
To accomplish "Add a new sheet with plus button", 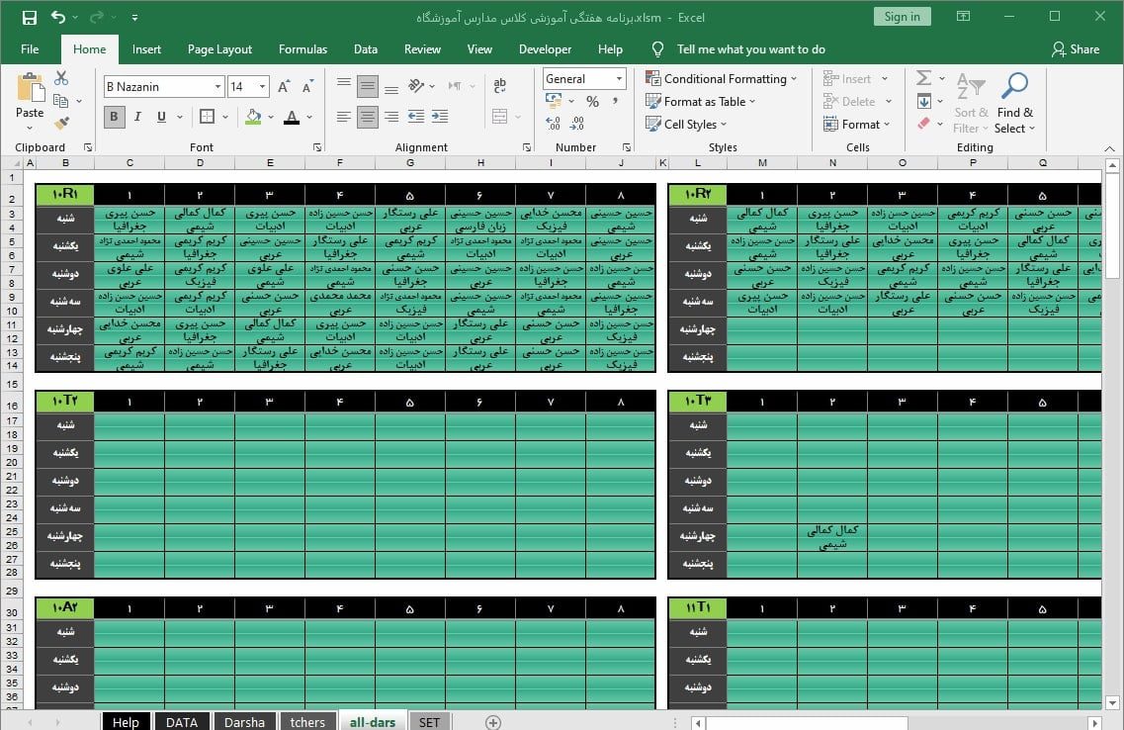I will 493,721.
